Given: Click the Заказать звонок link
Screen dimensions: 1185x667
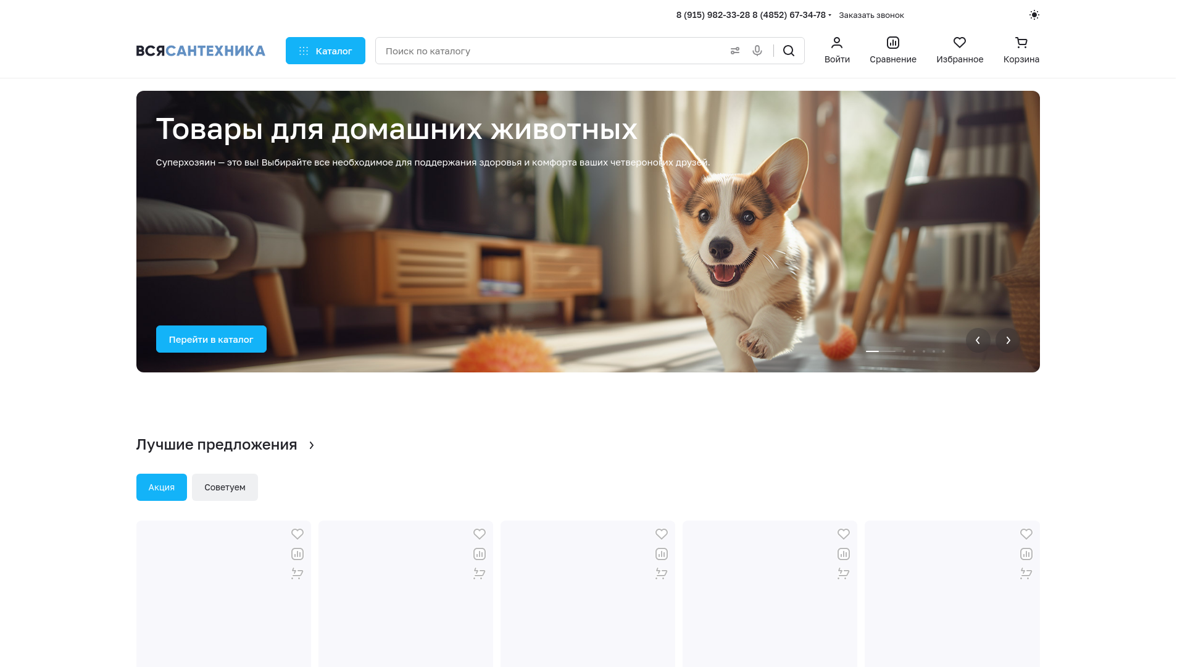Looking at the screenshot, I should point(871,15).
